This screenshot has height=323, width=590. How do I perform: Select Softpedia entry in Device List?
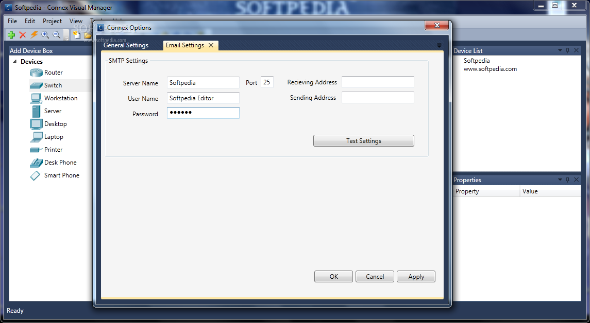477,61
